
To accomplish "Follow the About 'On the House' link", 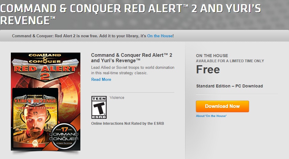I will pos(211,116).
